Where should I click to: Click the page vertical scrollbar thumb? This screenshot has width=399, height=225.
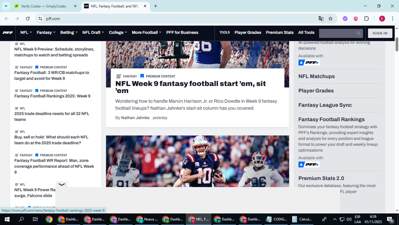point(397,44)
